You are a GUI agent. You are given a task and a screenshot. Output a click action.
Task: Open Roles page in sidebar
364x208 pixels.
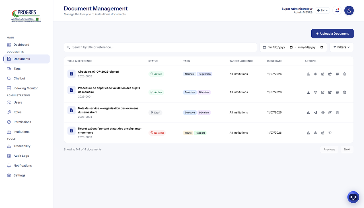pyautogui.click(x=26, y=112)
